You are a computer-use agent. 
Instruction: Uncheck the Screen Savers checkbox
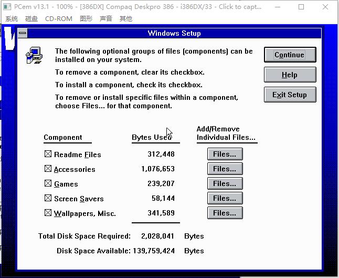[48, 198]
